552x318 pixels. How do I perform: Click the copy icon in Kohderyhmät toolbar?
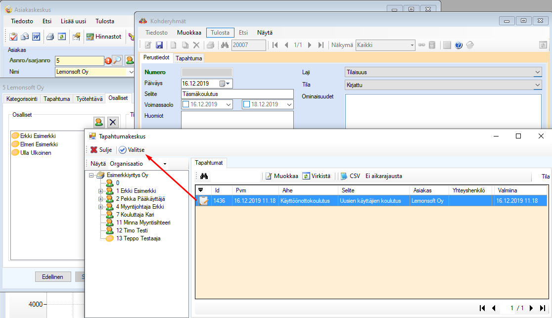(x=185, y=45)
